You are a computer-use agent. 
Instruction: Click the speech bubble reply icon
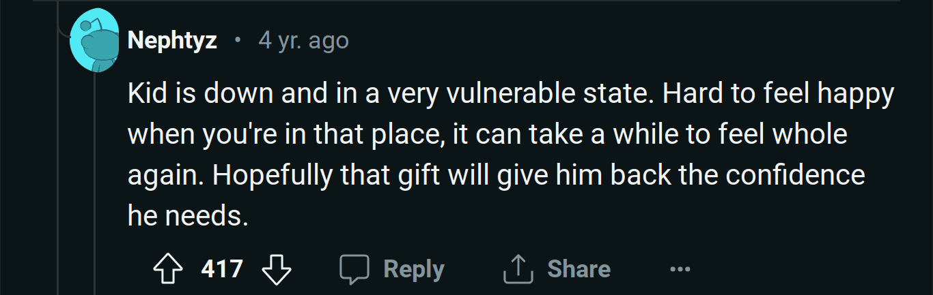pyautogui.click(x=355, y=269)
